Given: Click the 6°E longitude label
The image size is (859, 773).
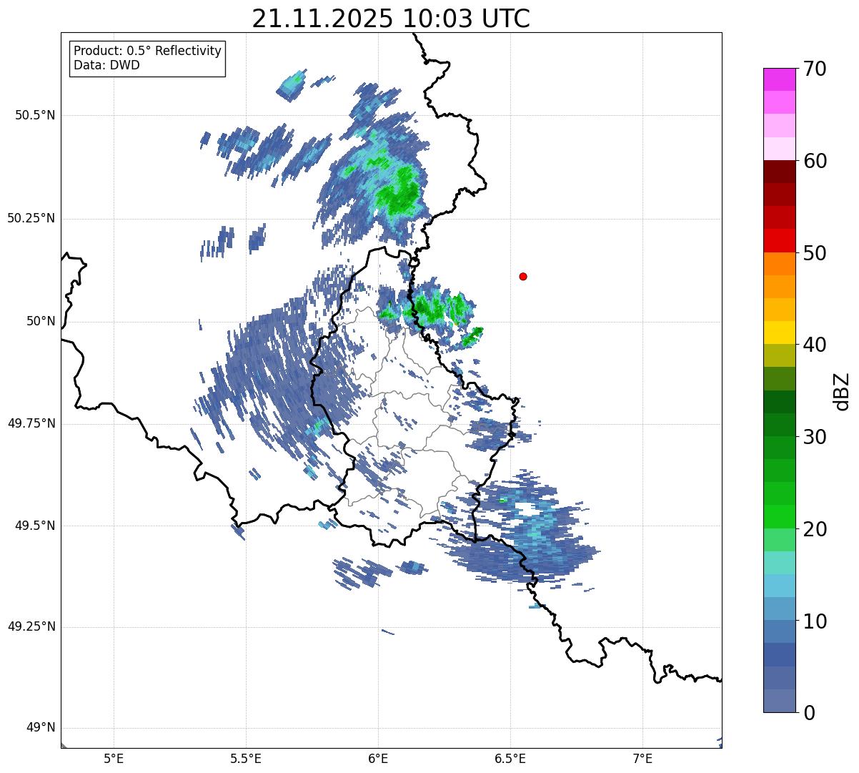Looking at the screenshot, I should click(378, 759).
